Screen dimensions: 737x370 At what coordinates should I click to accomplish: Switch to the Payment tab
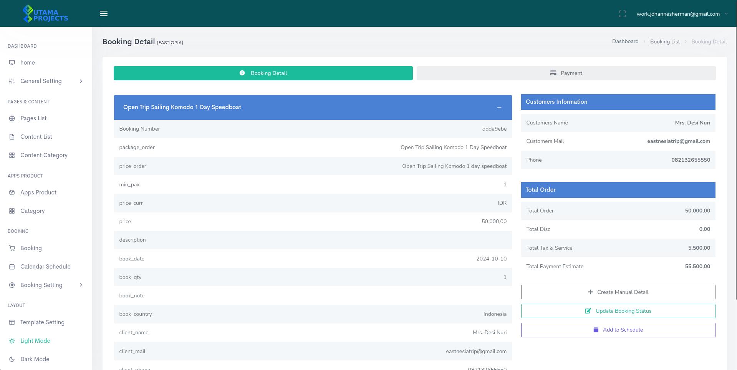pos(566,73)
